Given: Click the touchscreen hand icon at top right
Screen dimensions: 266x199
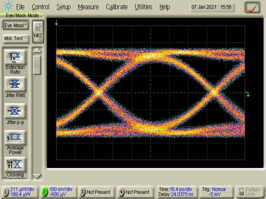Looking at the screenshot, I should pos(253,7).
